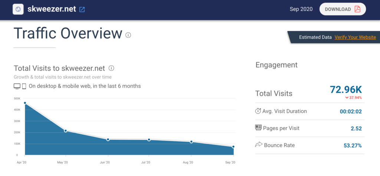Click the red 37.94% decrease indicator
The height and width of the screenshot is (176, 380).
point(354,98)
